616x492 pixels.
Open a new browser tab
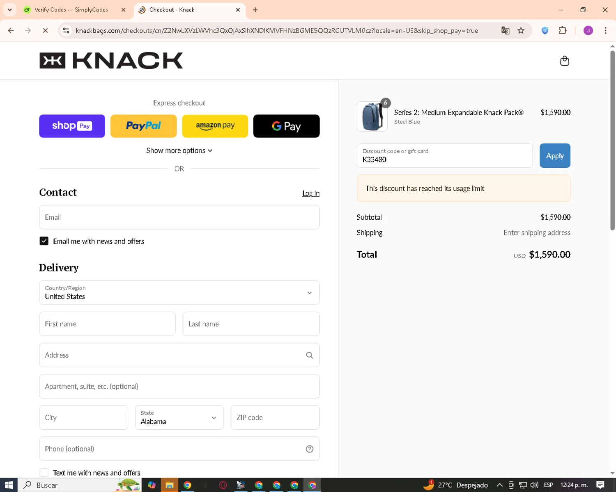pos(255,9)
